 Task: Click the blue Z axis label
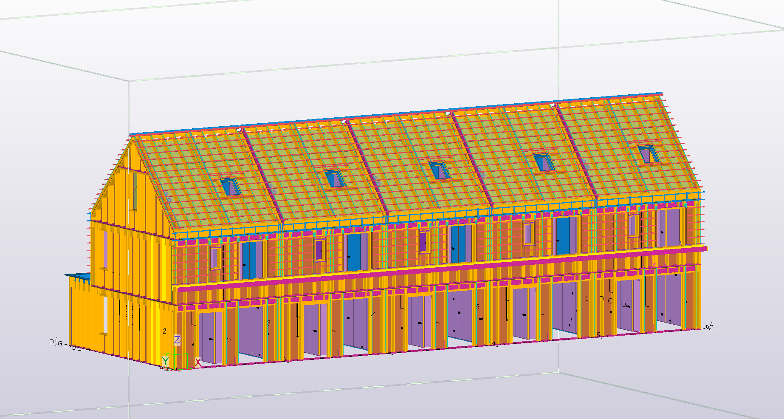point(177,340)
